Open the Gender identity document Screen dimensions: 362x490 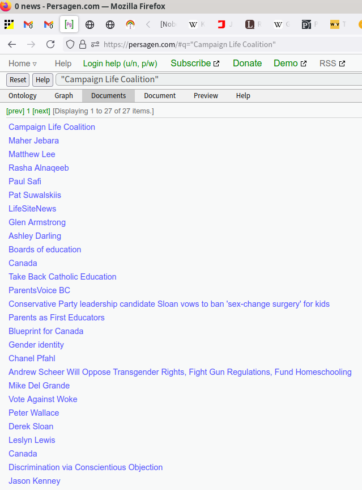tap(36, 345)
